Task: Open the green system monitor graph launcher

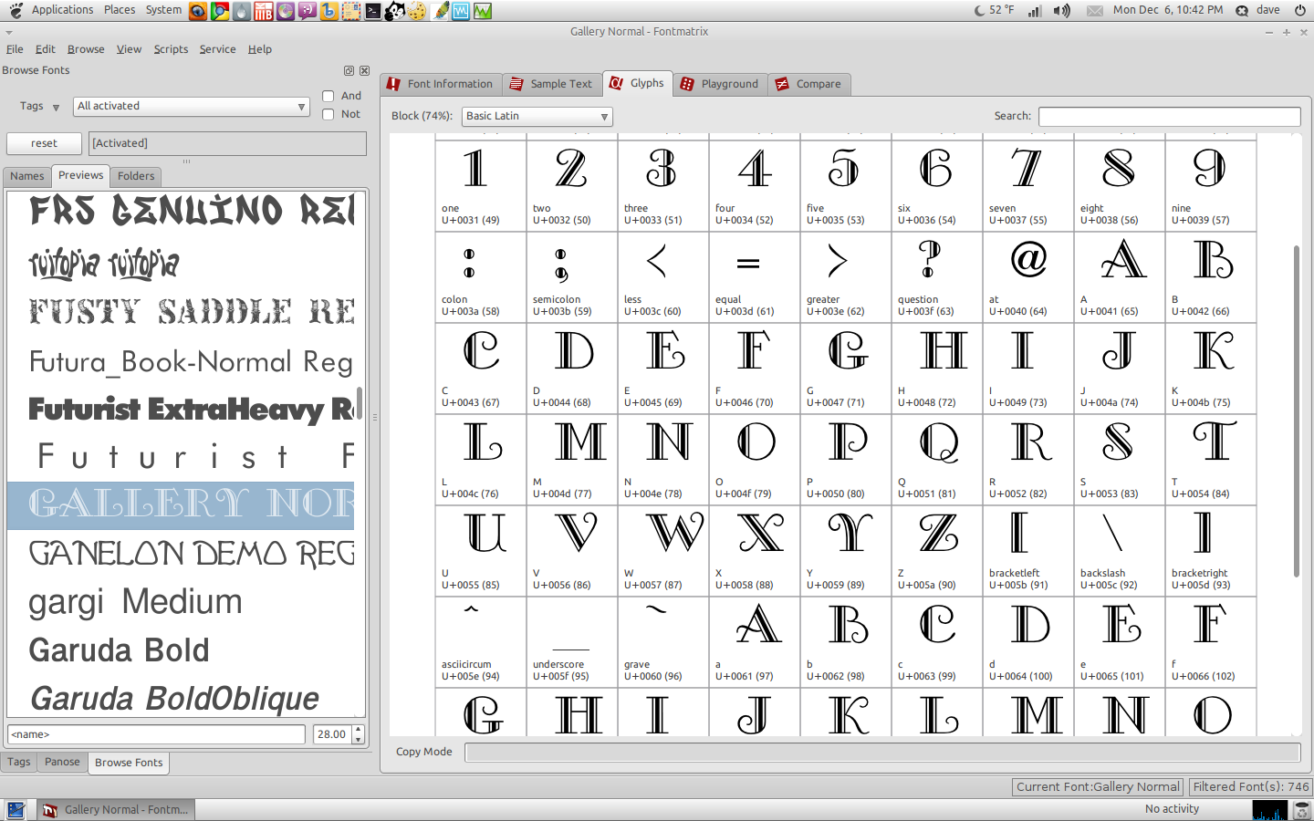Action: click(x=483, y=11)
